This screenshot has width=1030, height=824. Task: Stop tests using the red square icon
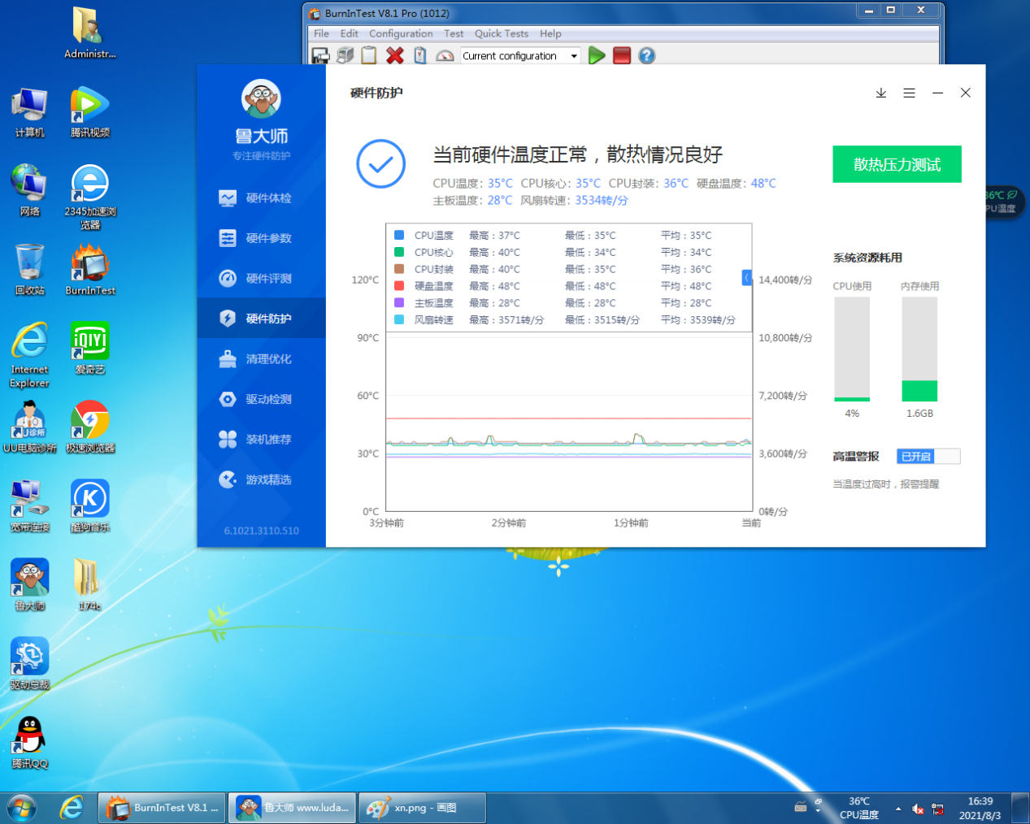(621, 55)
